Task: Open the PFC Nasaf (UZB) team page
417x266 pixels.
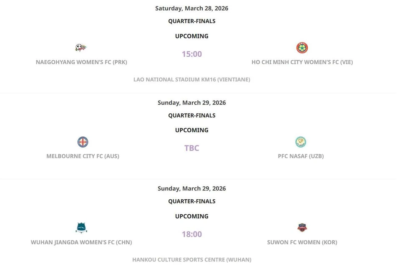Action: tap(301, 156)
